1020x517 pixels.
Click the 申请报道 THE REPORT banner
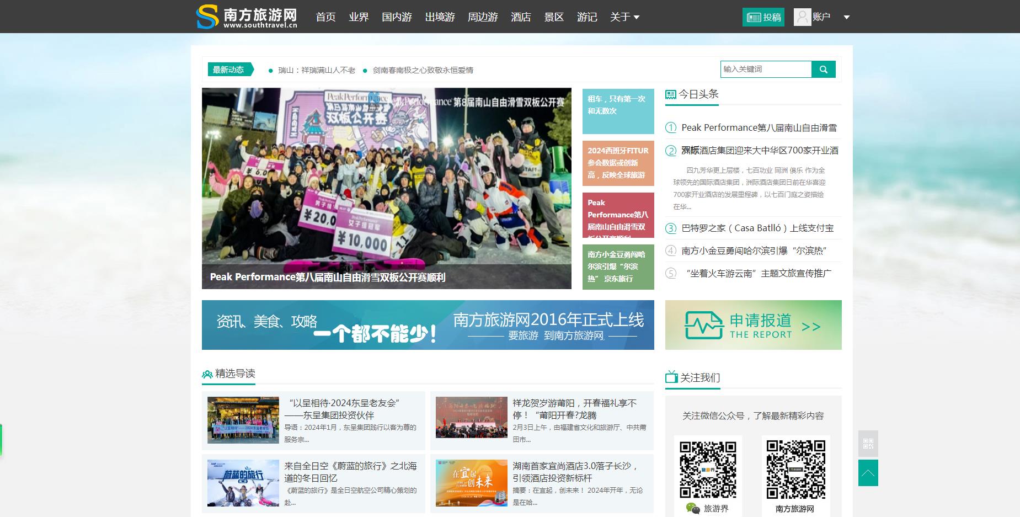click(x=754, y=325)
